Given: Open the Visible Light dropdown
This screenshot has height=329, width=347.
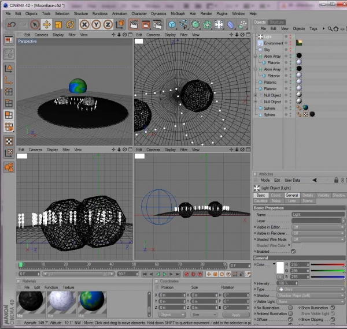Looking at the screenshot, I should point(311,302).
